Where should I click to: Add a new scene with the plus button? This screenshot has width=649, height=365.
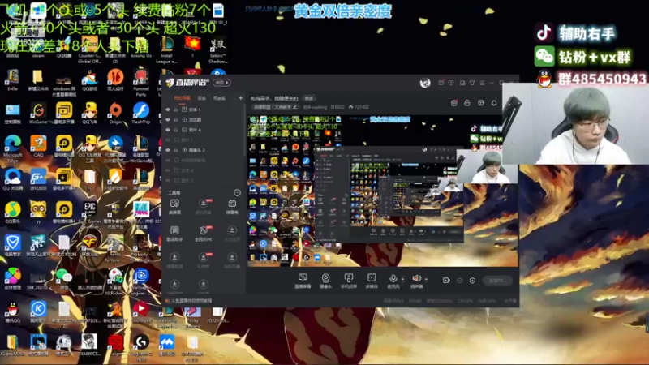point(240,98)
